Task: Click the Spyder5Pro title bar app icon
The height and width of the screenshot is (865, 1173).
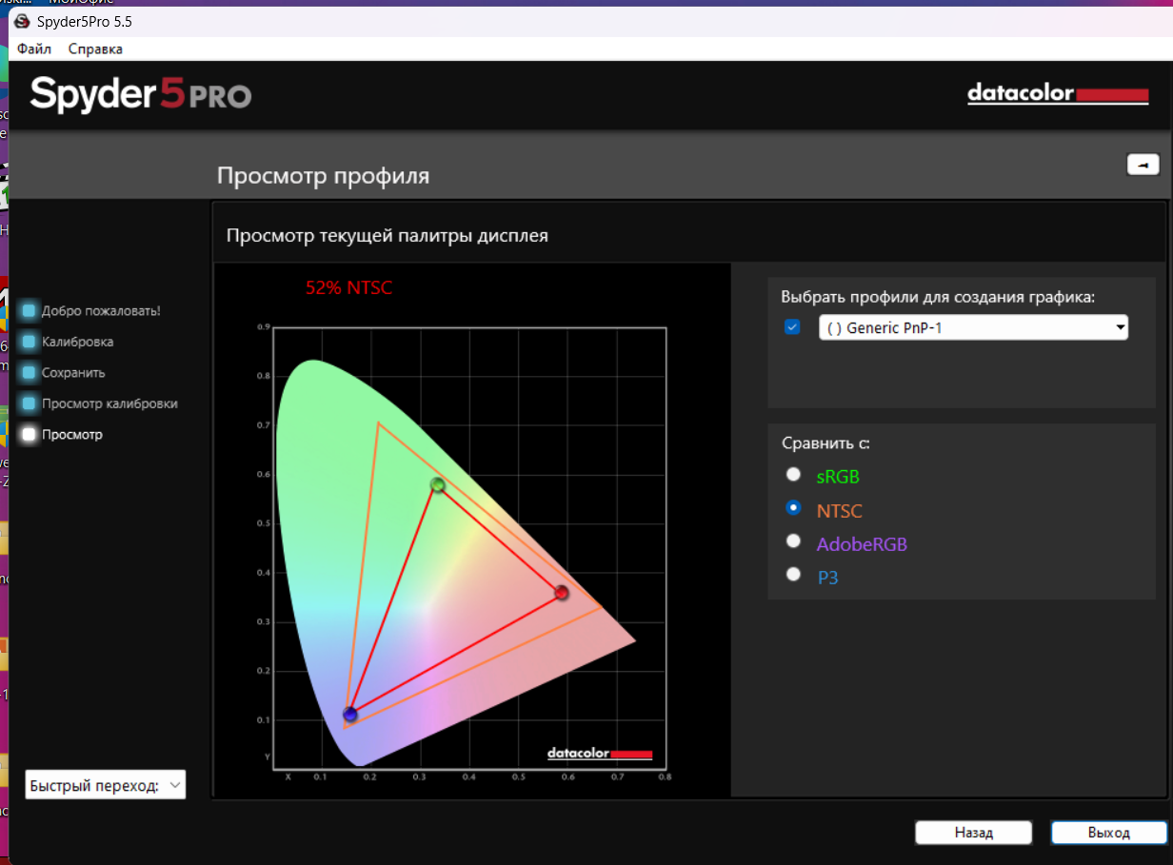Action: (x=22, y=20)
